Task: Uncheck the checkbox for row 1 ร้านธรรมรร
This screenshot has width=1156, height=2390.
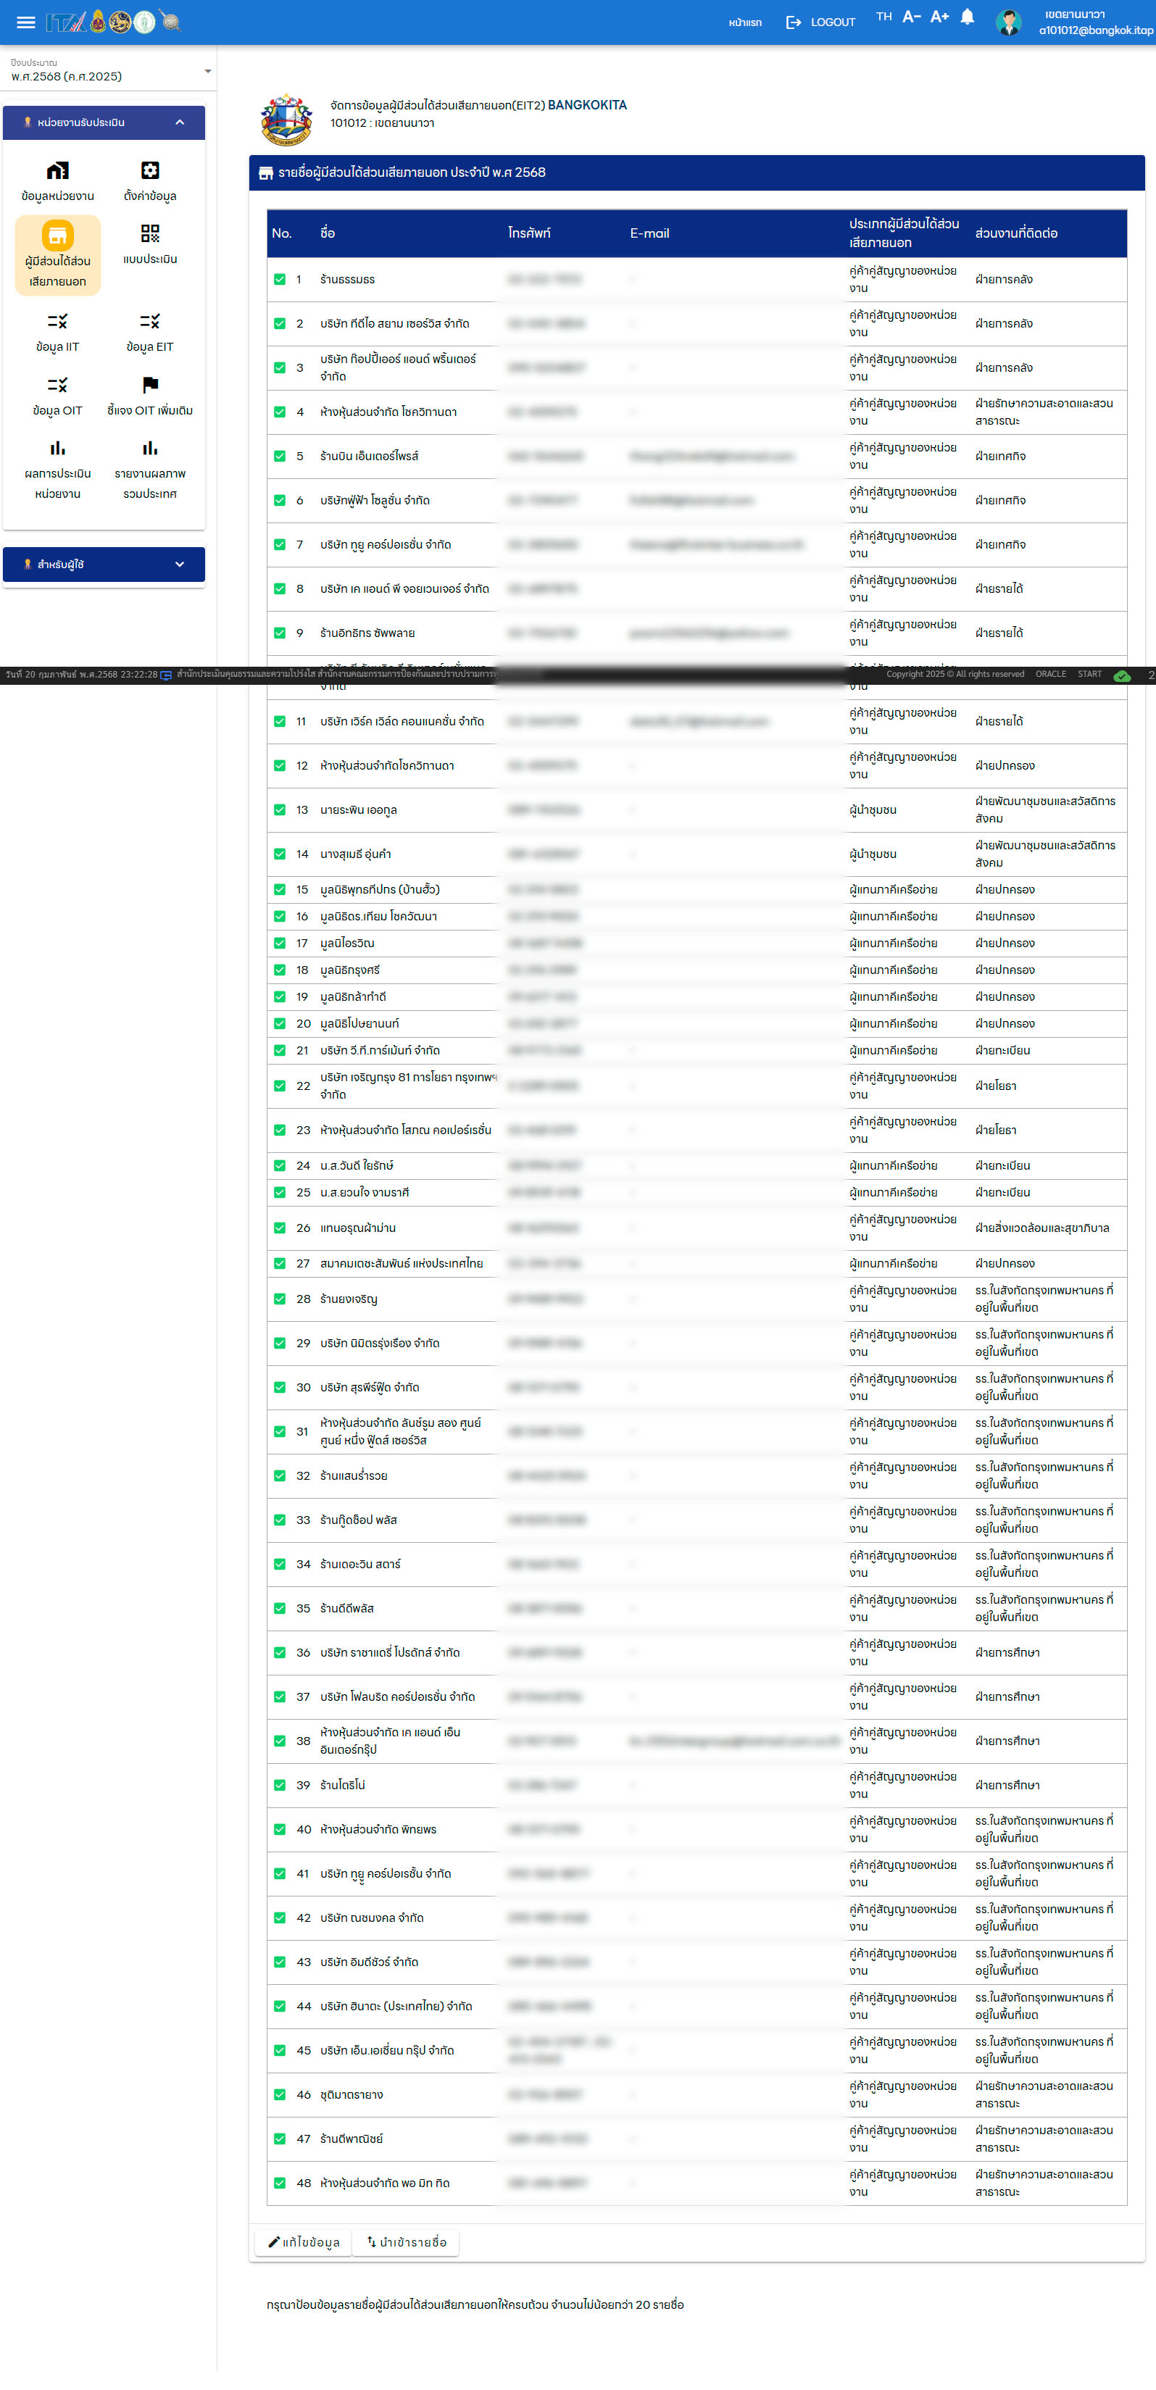Action: point(279,279)
